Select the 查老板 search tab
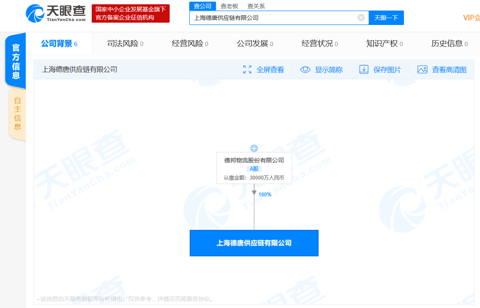 point(229,6)
